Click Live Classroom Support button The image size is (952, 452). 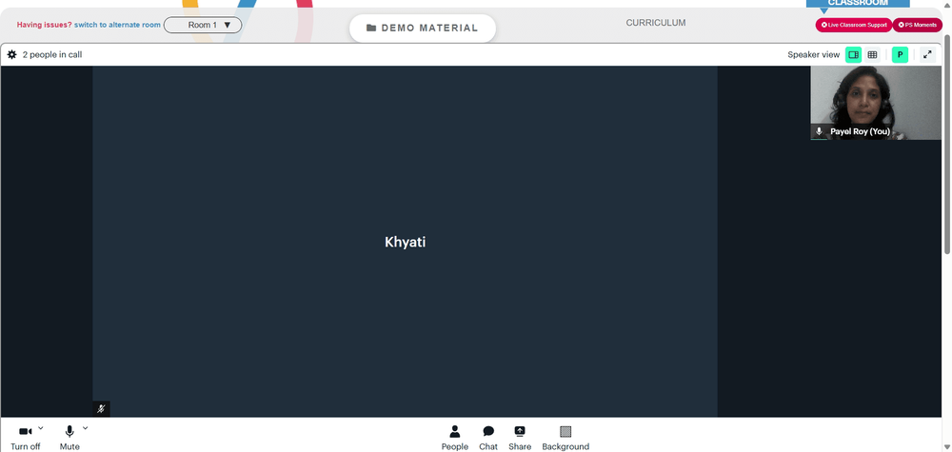click(854, 25)
